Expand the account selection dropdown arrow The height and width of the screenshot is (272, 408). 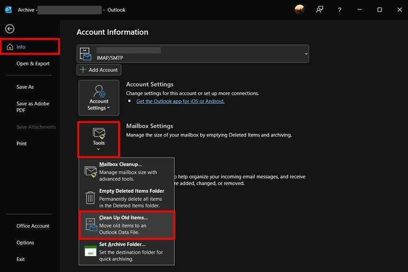point(306,54)
